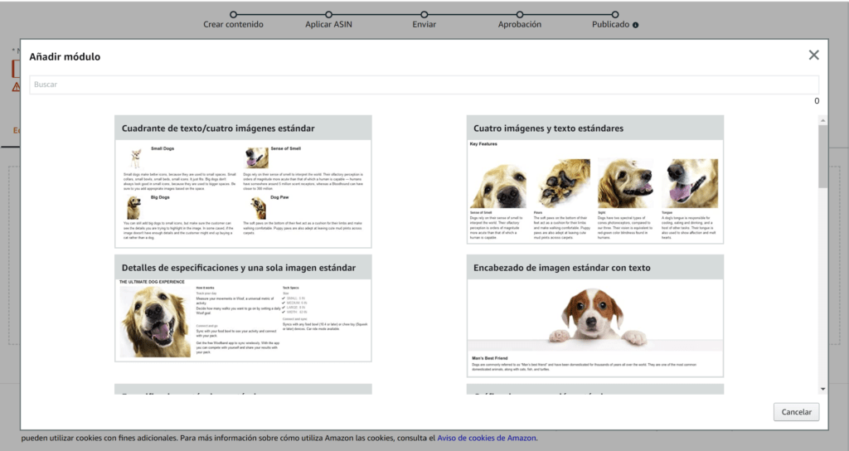Click the scroll up arrow of module list

click(822, 120)
